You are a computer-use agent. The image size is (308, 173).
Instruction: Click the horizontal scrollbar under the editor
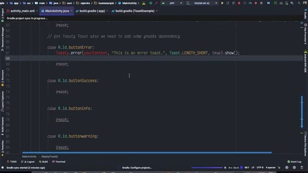(147, 152)
